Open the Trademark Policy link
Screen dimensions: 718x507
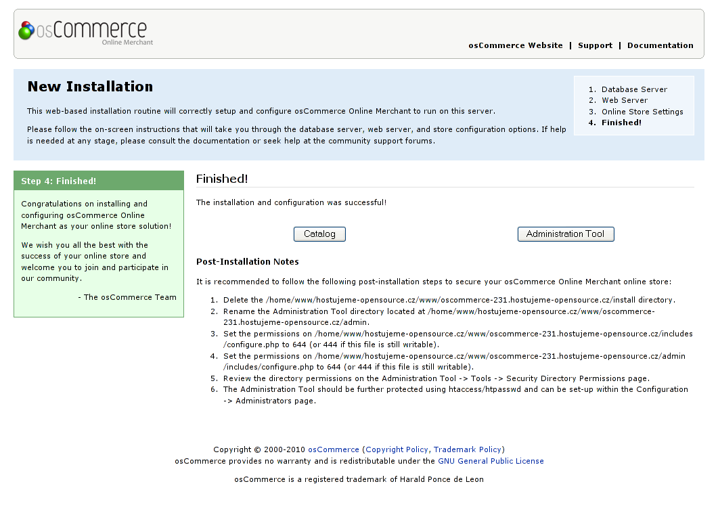tap(467, 449)
